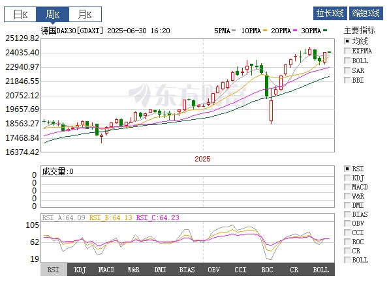Open the BOLL tab in the bottom bar
389x282 pixels.
pyautogui.click(x=321, y=270)
